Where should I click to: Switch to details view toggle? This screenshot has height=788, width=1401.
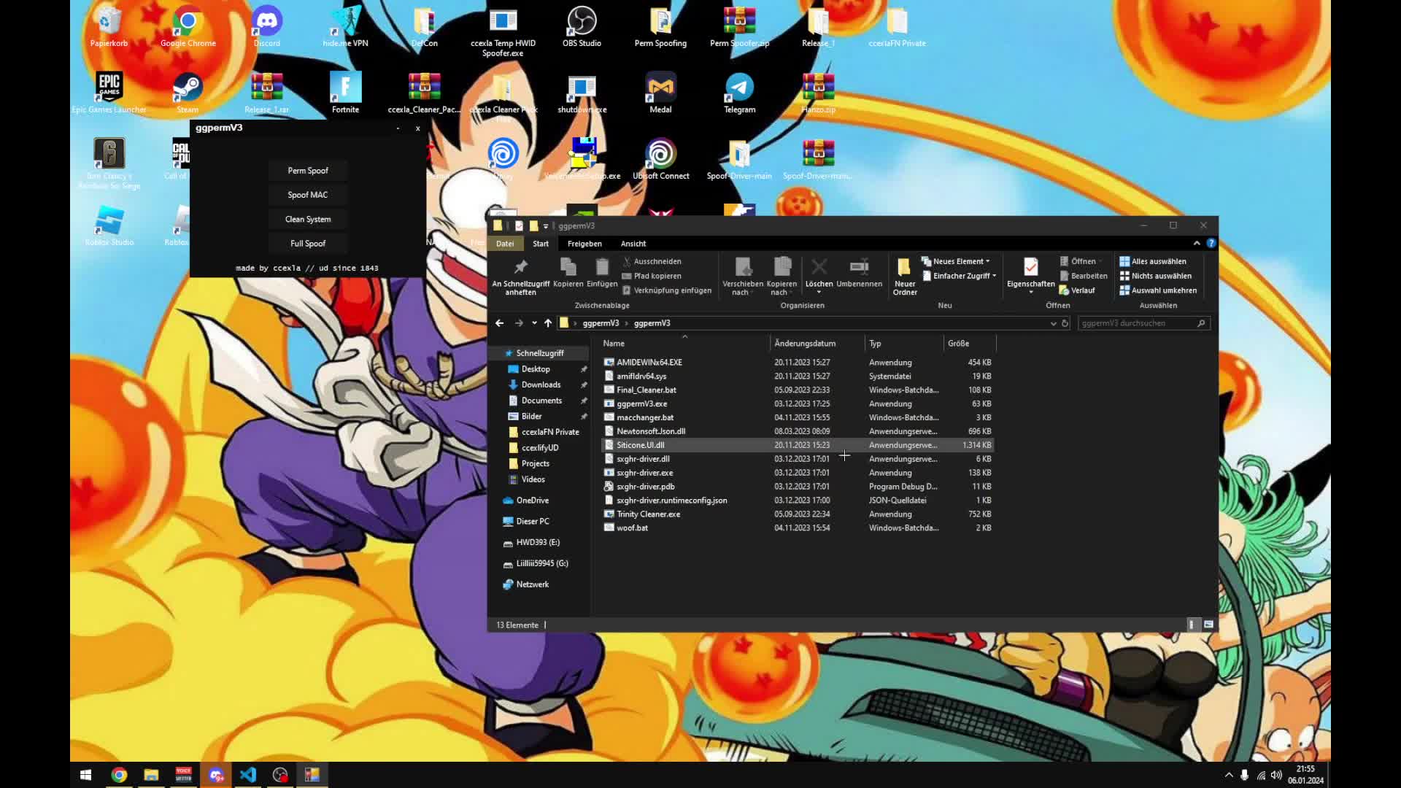(1192, 625)
